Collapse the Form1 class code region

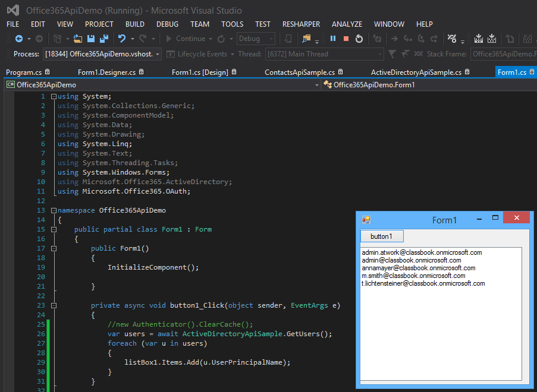[54, 229]
